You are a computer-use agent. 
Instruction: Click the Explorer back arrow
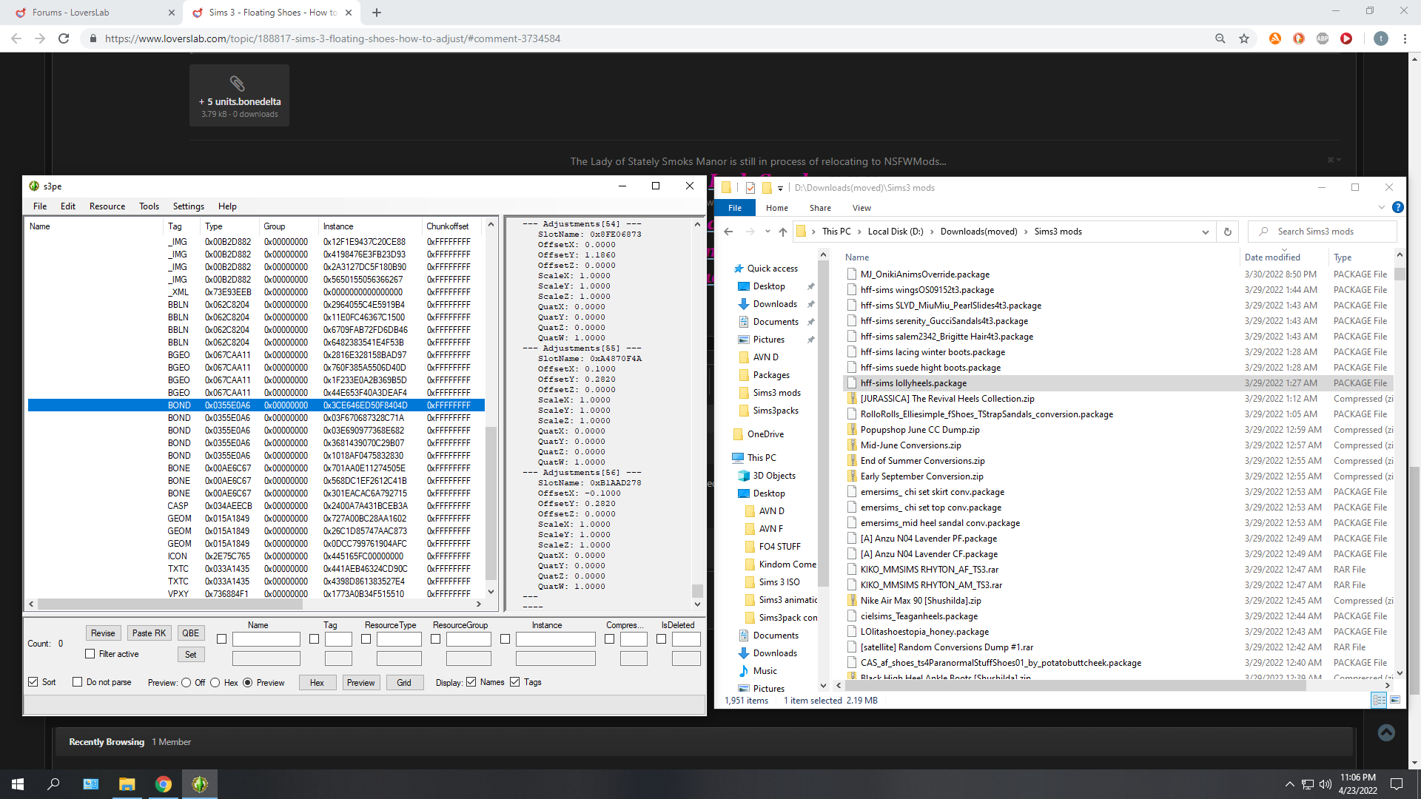click(x=728, y=232)
